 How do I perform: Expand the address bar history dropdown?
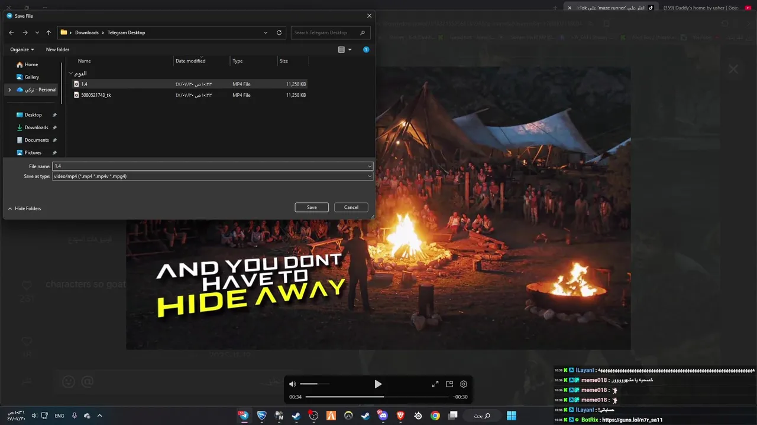tap(267, 32)
